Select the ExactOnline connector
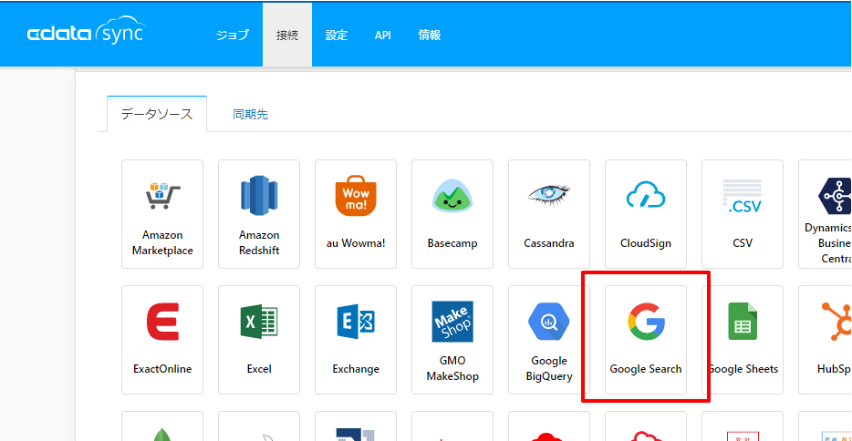Image resolution: width=852 pixels, height=441 pixels. click(162, 340)
